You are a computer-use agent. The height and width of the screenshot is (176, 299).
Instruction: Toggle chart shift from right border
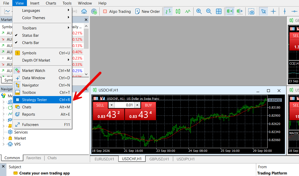pyautogui.click(x=240, y=11)
